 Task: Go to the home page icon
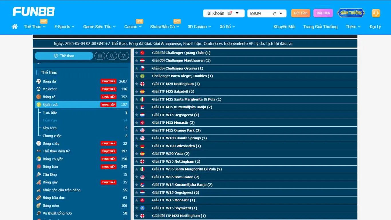(x=15, y=27)
